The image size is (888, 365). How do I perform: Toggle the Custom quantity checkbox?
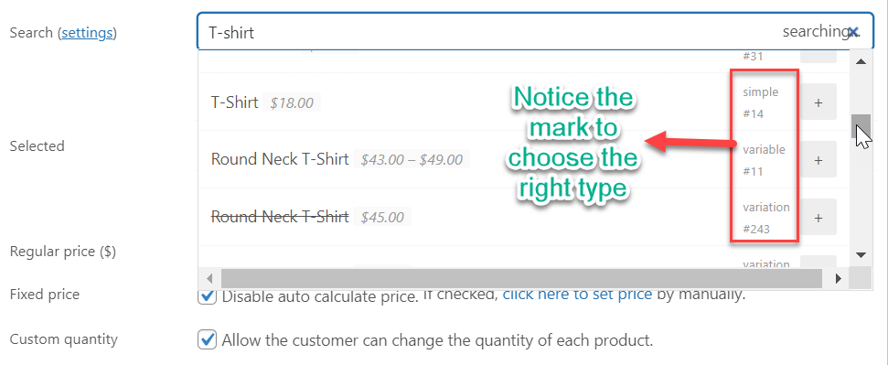pos(208,340)
